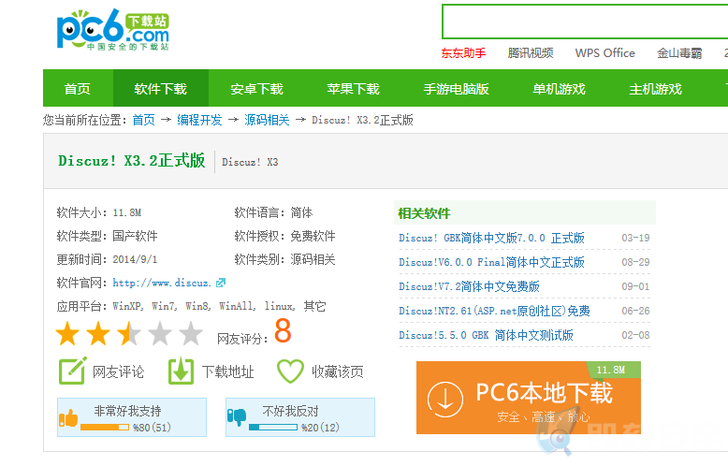Click the external link icon beside 软件官网 URL
728x466 pixels.
(221, 283)
